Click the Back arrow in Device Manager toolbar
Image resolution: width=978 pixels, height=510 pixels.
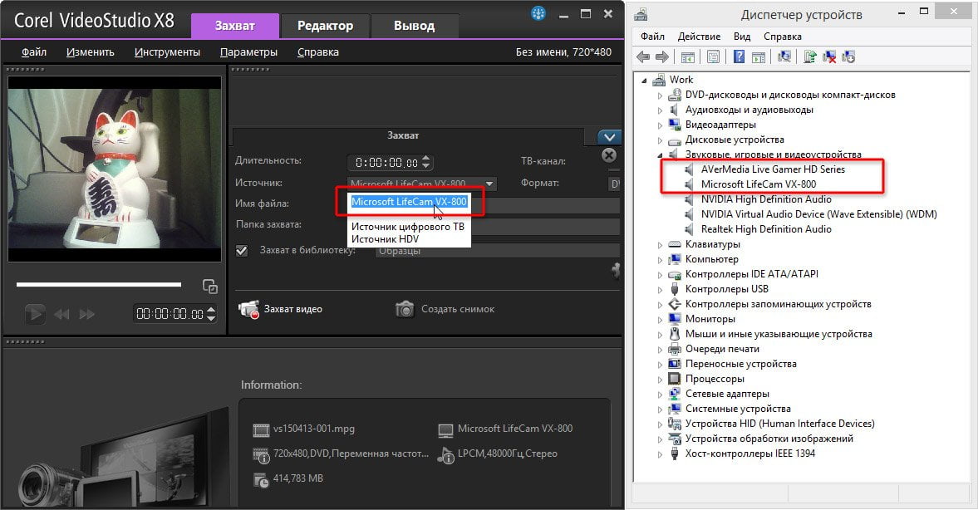[643, 57]
